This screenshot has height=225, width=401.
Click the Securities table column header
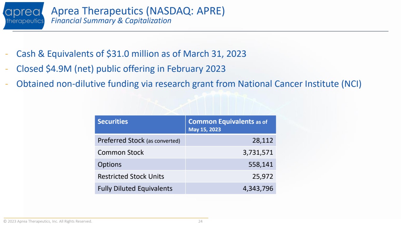[113, 122]
